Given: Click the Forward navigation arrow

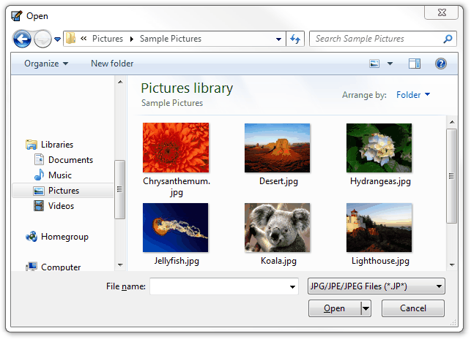Looking at the screenshot, I should click(42, 39).
